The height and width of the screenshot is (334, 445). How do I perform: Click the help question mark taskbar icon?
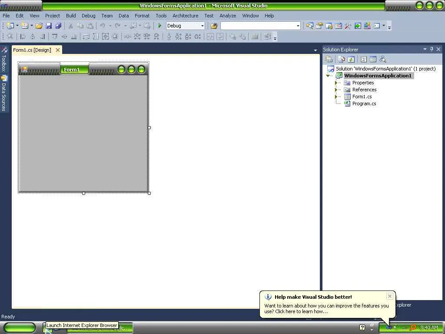[x=362, y=327]
